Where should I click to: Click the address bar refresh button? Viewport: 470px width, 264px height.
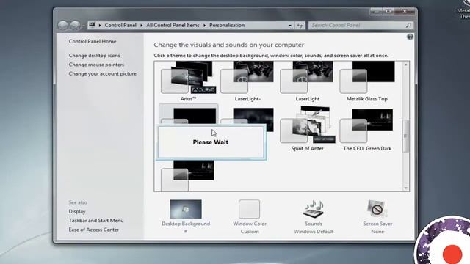tap(300, 26)
